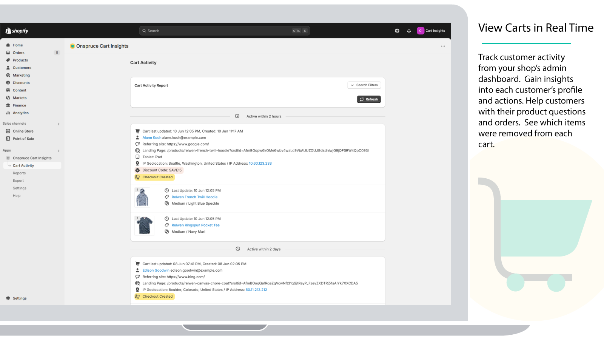Click the CI account avatar
The image size is (604, 340).
click(x=421, y=31)
